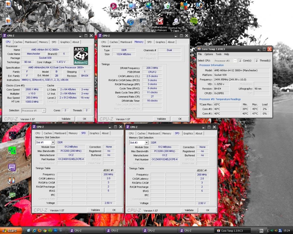The width and height of the screenshot is (293, 234).
Task: Open the TechPowerUp GPU-Z desktop icon
Action: coord(12,195)
